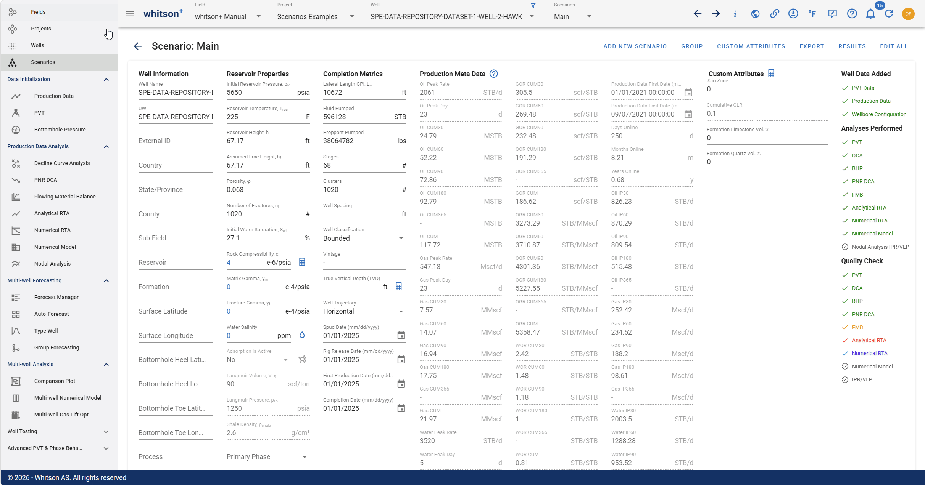Open the info icon in top bar
Viewport: 925px width, 485px height.
point(735,14)
